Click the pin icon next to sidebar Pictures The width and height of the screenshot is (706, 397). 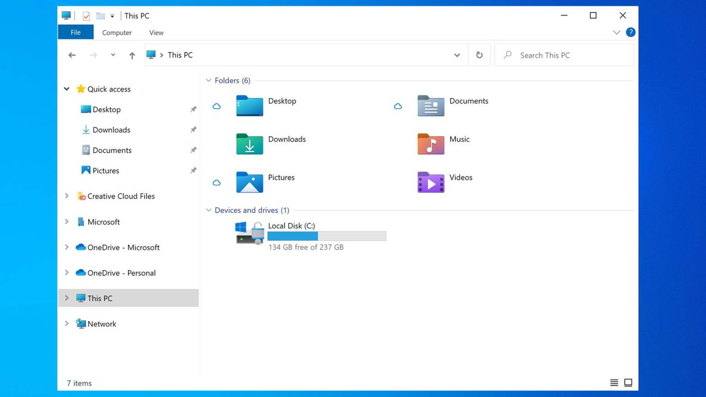click(x=193, y=170)
